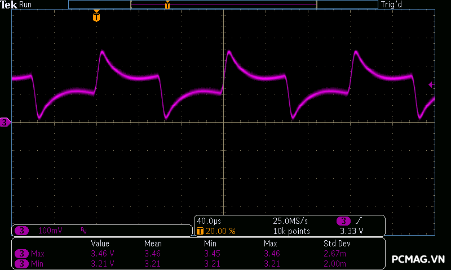This screenshot has height=270, width=451.
Task: Click the Run acquisition status label
Action: (x=26, y=4)
